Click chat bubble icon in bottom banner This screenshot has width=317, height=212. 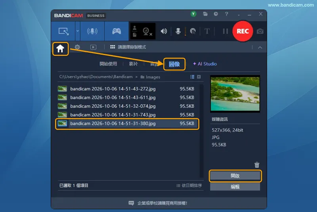point(131,203)
